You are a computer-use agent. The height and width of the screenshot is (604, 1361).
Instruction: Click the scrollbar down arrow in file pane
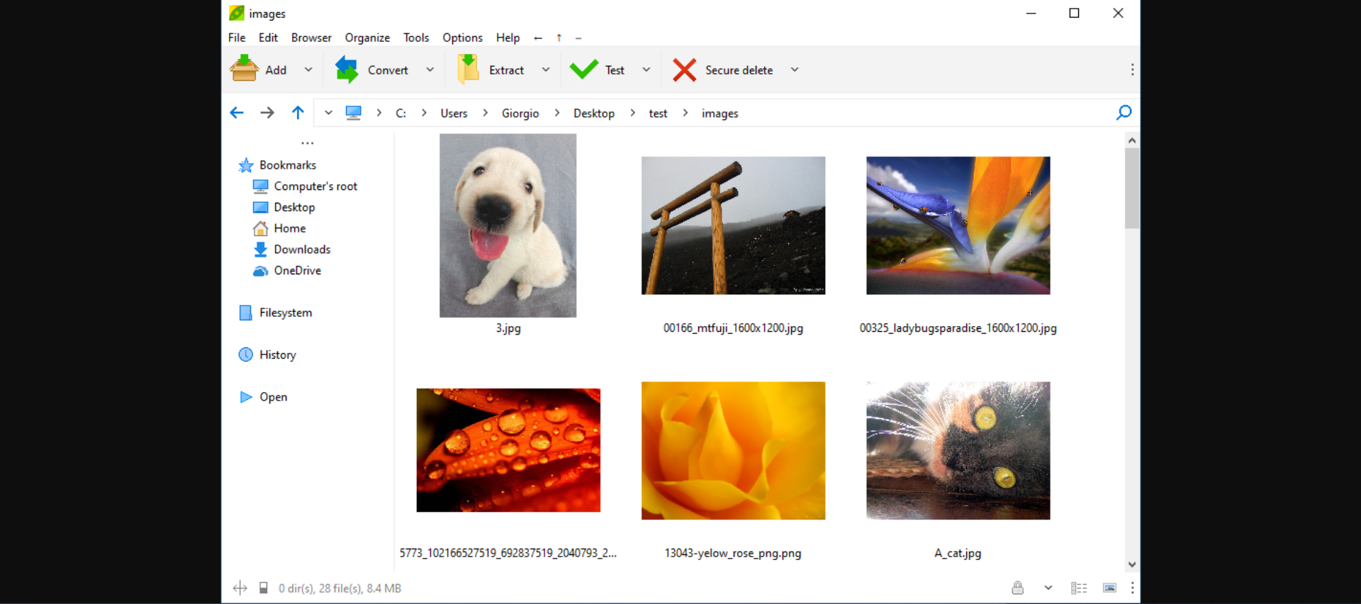click(x=1132, y=564)
